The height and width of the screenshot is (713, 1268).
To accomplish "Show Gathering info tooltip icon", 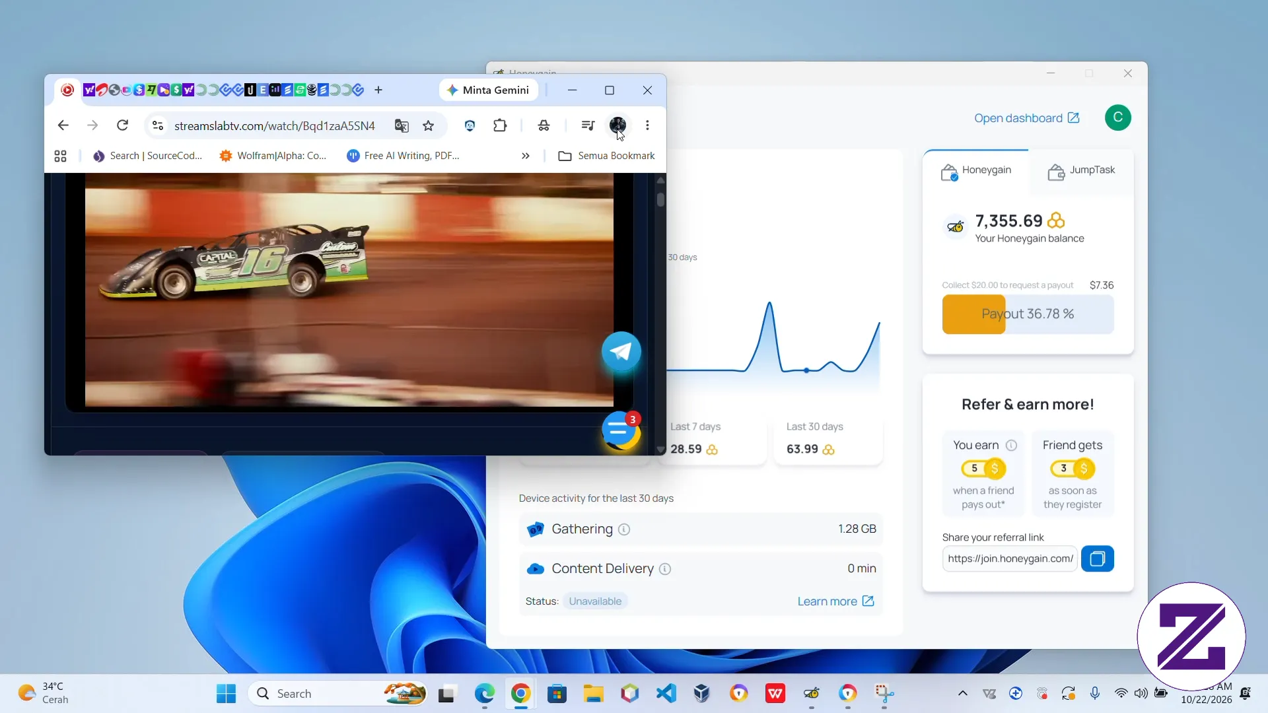I will point(624,529).
